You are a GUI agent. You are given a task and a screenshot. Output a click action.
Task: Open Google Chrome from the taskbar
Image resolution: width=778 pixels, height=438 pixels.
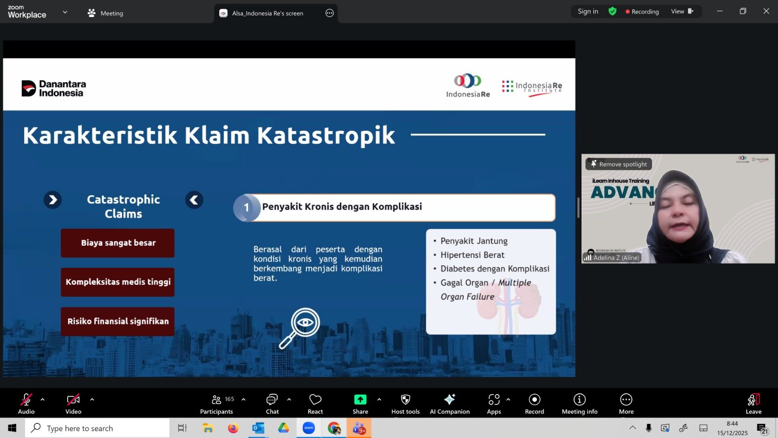pos(334,428)
